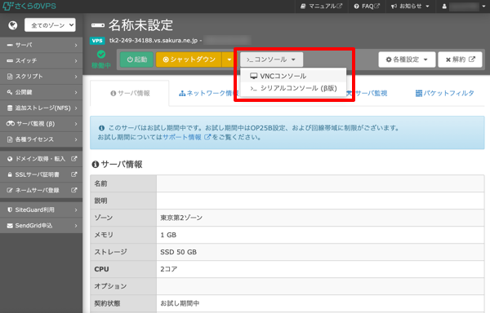The height and width of the screenshot is (313, 490).
Task: Open SSLサーバ証明書 external link
Action: point(42,174)
